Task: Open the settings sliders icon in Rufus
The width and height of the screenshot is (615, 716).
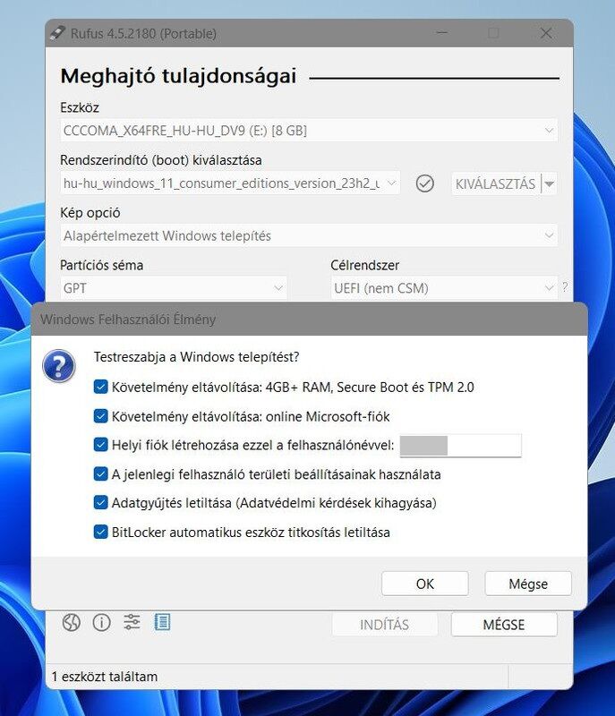Action: 132,622
